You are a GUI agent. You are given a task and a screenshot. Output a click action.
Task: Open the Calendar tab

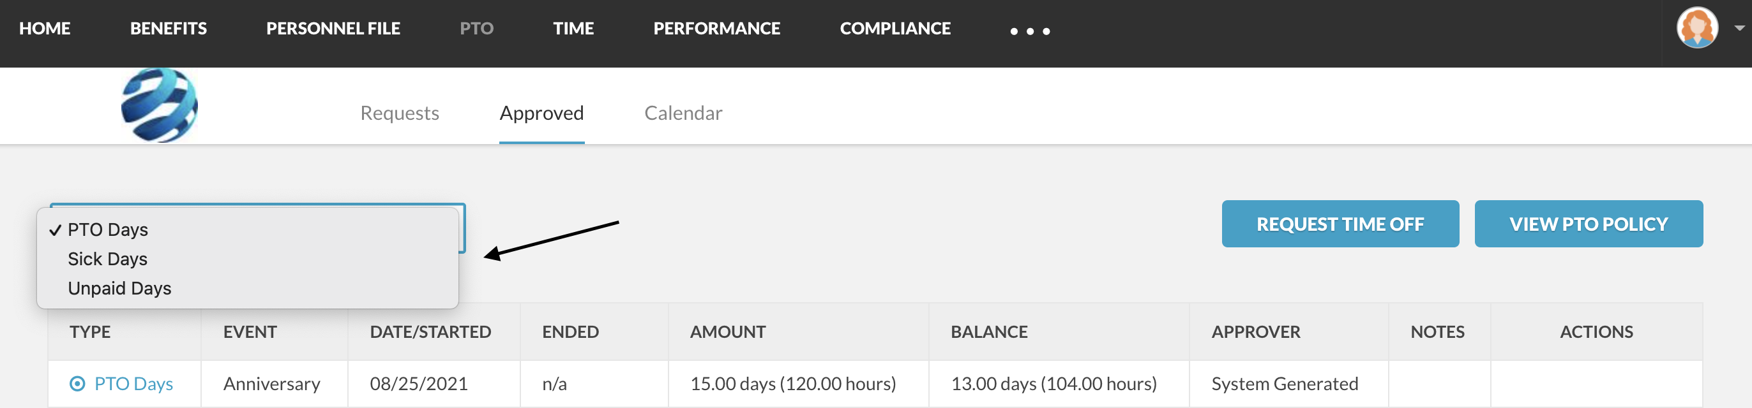tap(683, 113)
